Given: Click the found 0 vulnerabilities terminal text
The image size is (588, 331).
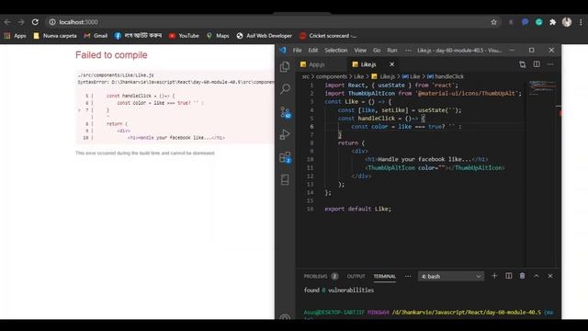Looking at the screenshot, I should (x=339, y=291).
